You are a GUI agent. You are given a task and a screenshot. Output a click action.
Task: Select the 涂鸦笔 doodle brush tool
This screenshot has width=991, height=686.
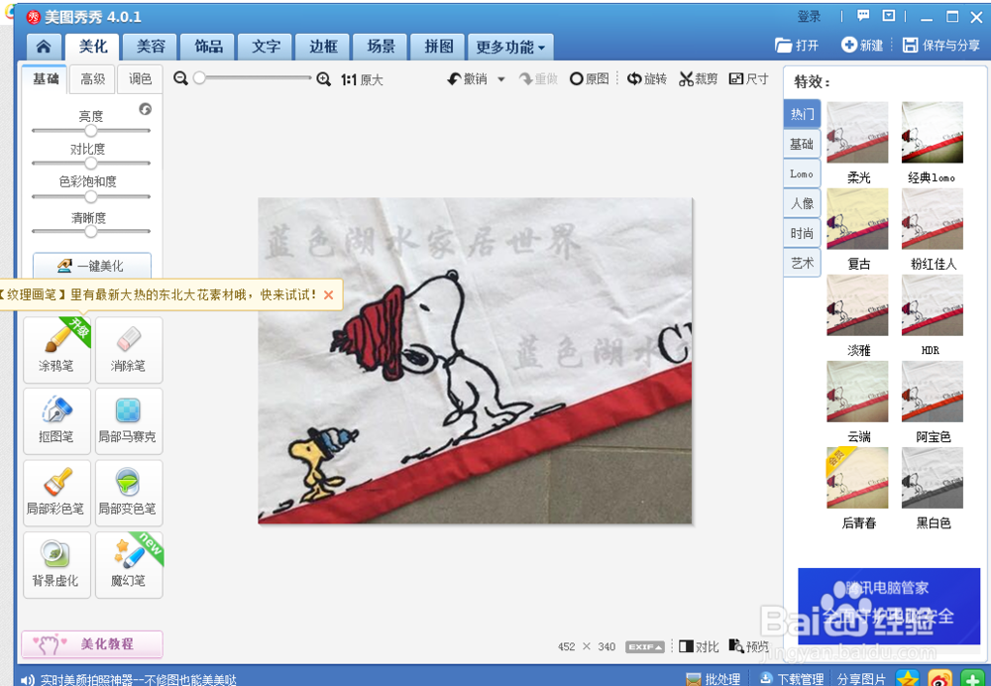tap(56, 350)
